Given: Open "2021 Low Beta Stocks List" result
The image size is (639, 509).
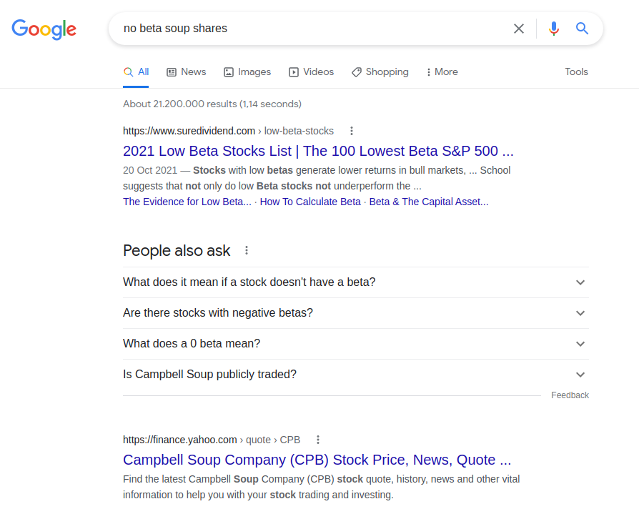Looking at the screenshot, I should [318, 151].
